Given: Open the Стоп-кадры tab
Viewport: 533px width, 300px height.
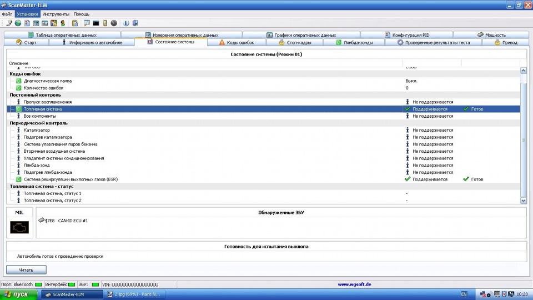Looking at the screenshot, I should coord(295,43).
